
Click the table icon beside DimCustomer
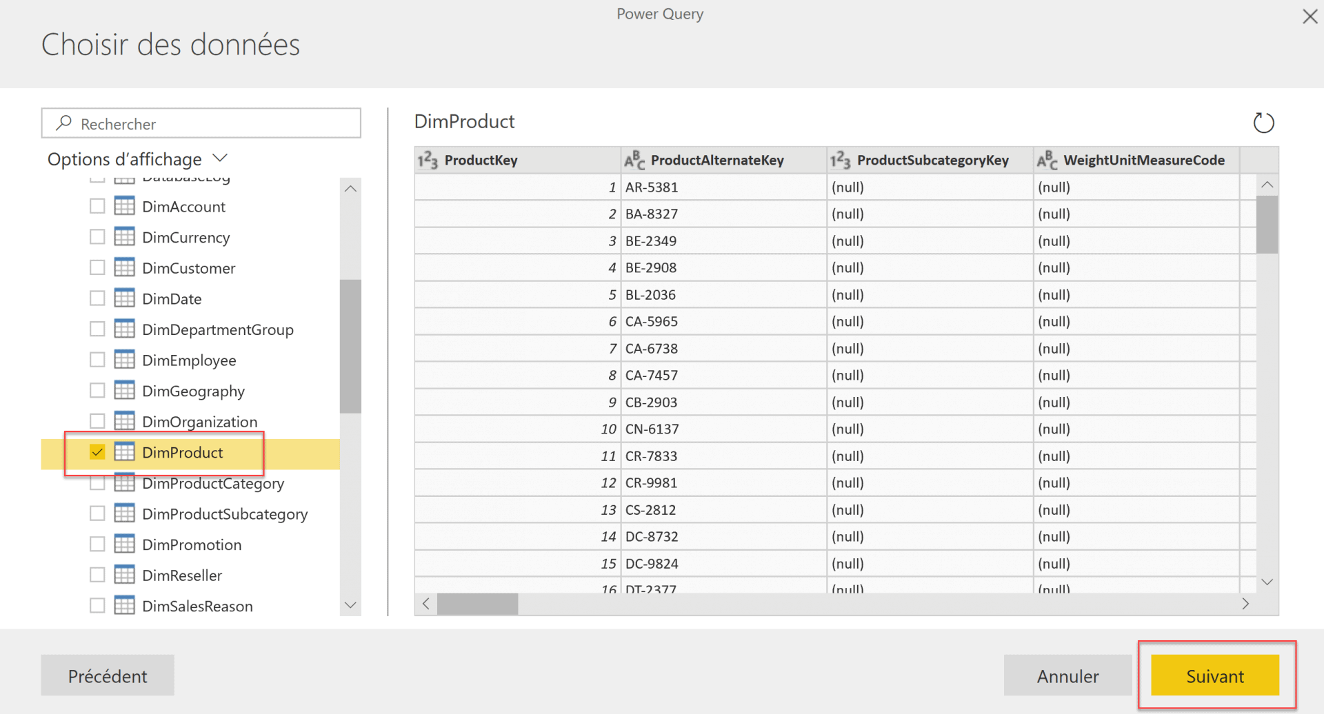(x=124, y=267)
